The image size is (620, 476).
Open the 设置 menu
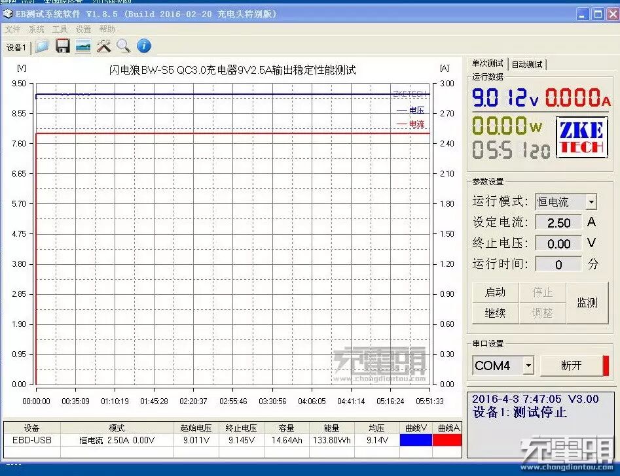(x=83, y=29)
